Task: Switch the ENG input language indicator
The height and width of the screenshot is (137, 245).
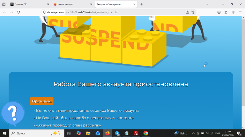Action: 218,133
